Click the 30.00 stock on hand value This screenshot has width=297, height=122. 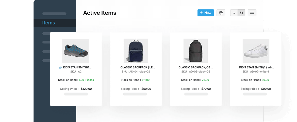click(x=265, y=80)
